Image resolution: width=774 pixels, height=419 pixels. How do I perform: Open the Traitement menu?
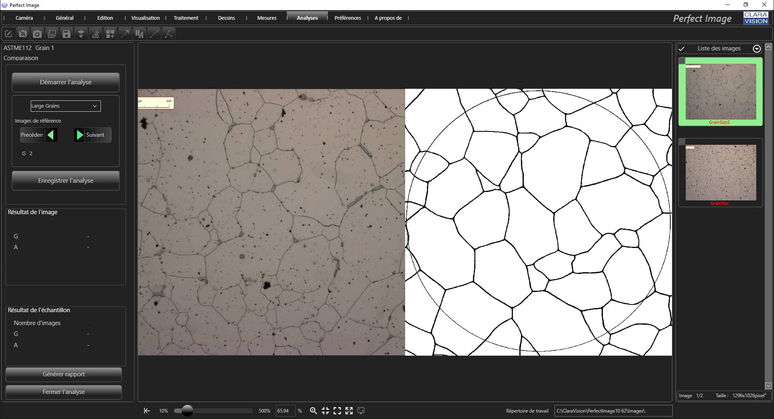click(x=186, y=18)
